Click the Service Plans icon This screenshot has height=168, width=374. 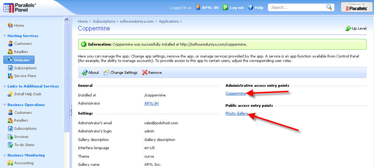point(10,76)
